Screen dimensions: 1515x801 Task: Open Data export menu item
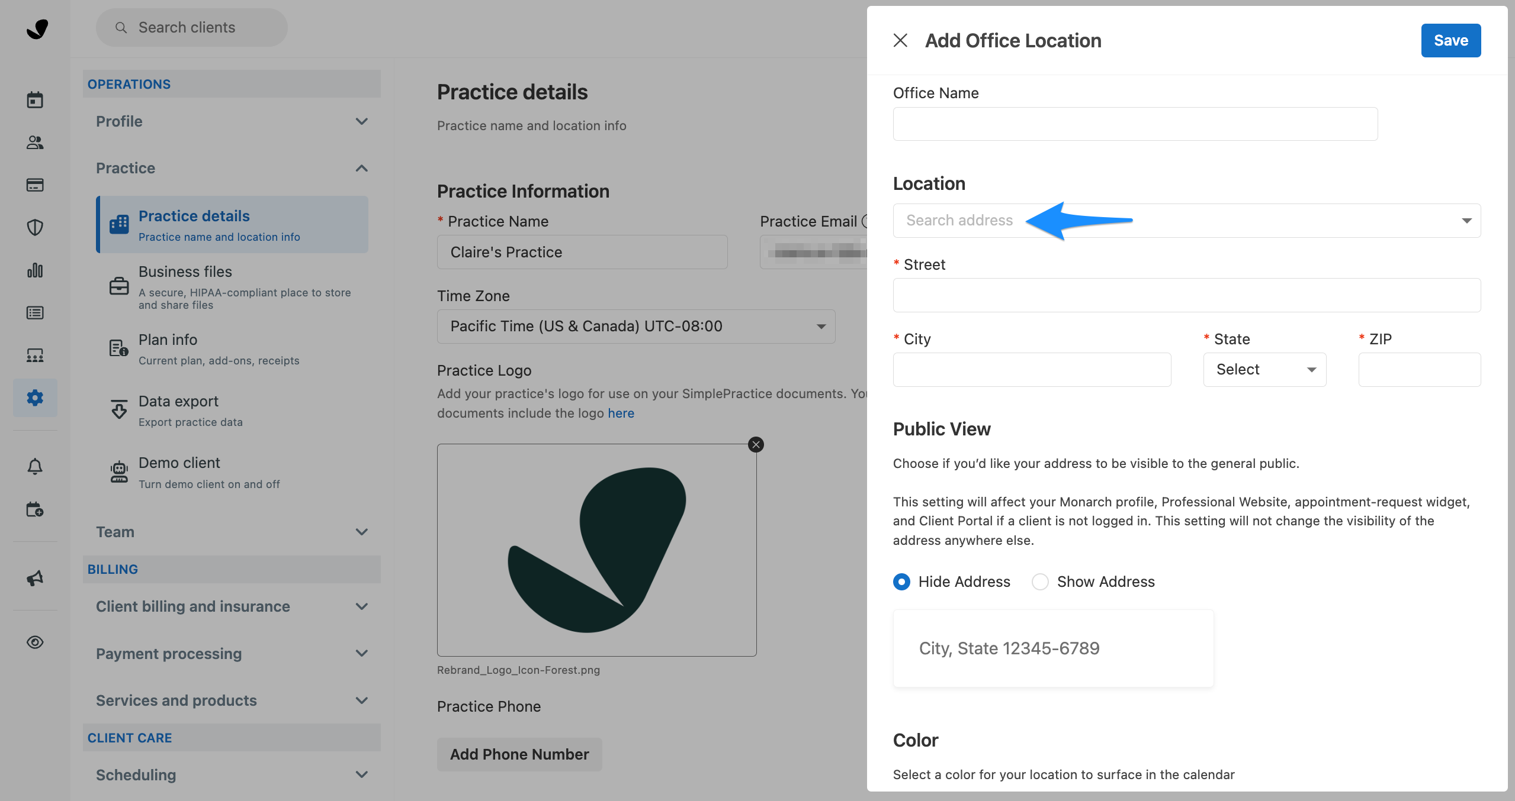pos(233,410)
